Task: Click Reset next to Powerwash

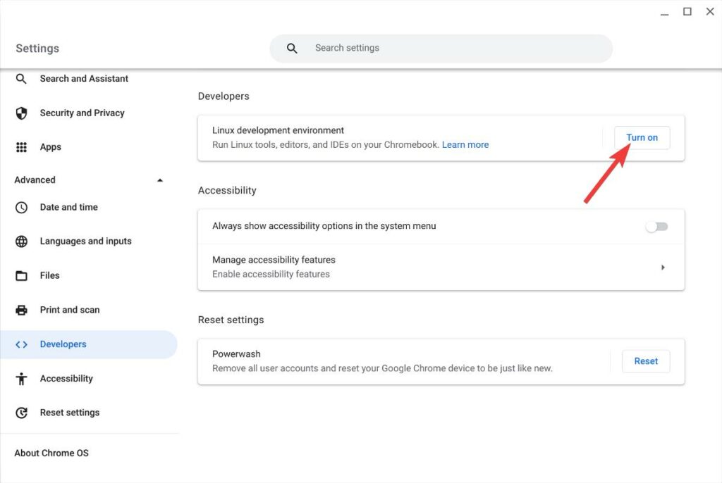Action: 645,360
